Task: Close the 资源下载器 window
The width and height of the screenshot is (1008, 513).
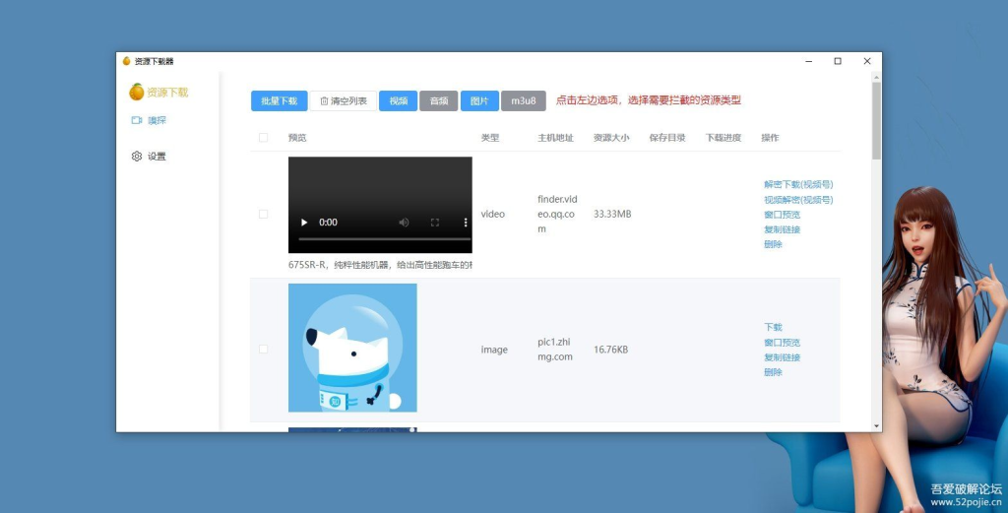Action: (867, 61)
